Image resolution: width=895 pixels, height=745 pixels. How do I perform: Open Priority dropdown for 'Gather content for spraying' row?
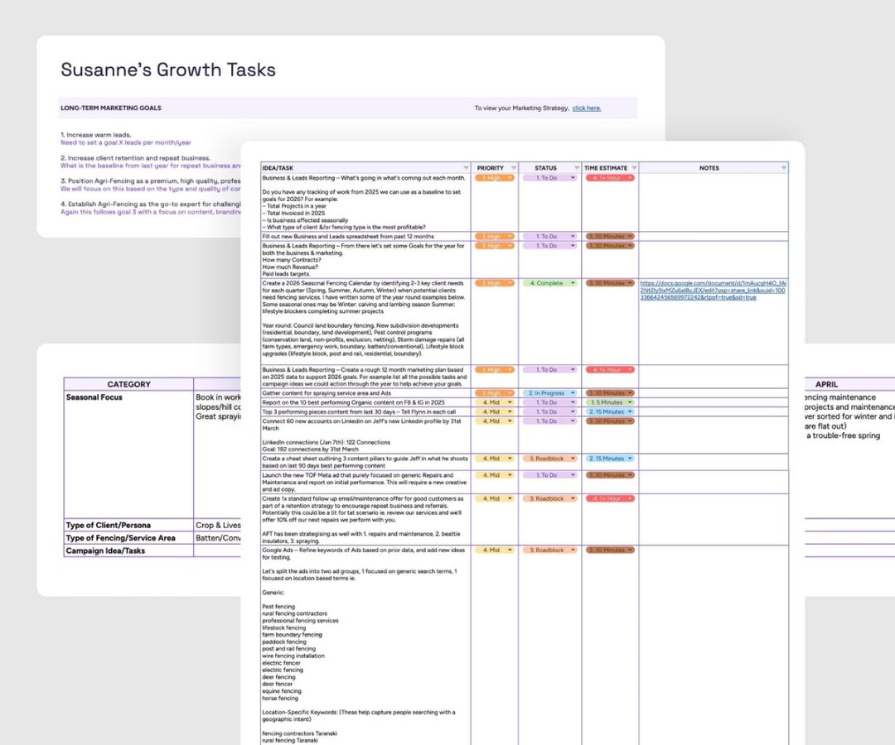(494, 392)
